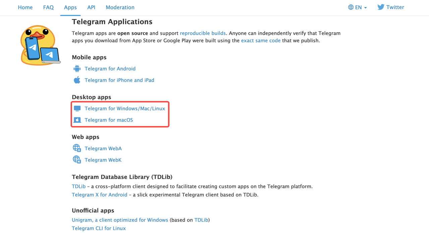Image resolution: width=429 pixels, height=233 pixels.
Task: Click the Android robot icon
Action: pos(77,69)
